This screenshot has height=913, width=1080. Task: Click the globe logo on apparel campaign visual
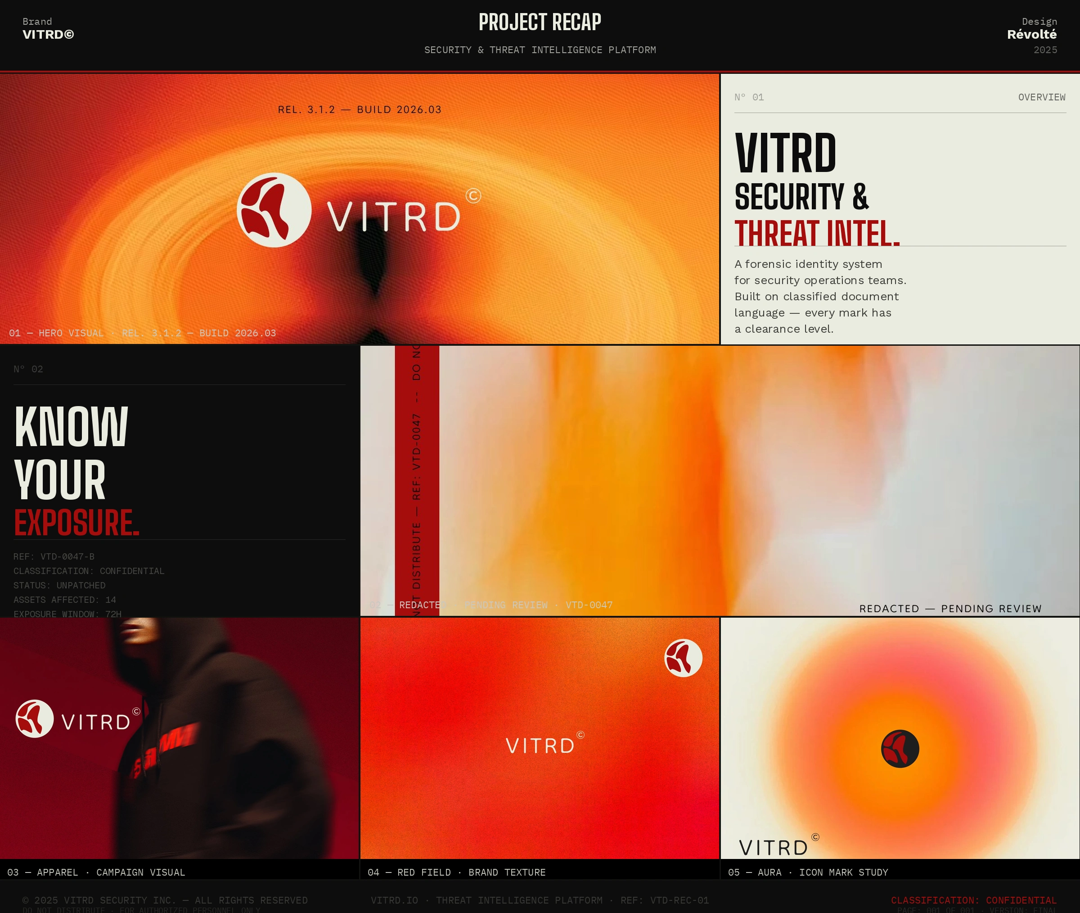tap(35, 719)
